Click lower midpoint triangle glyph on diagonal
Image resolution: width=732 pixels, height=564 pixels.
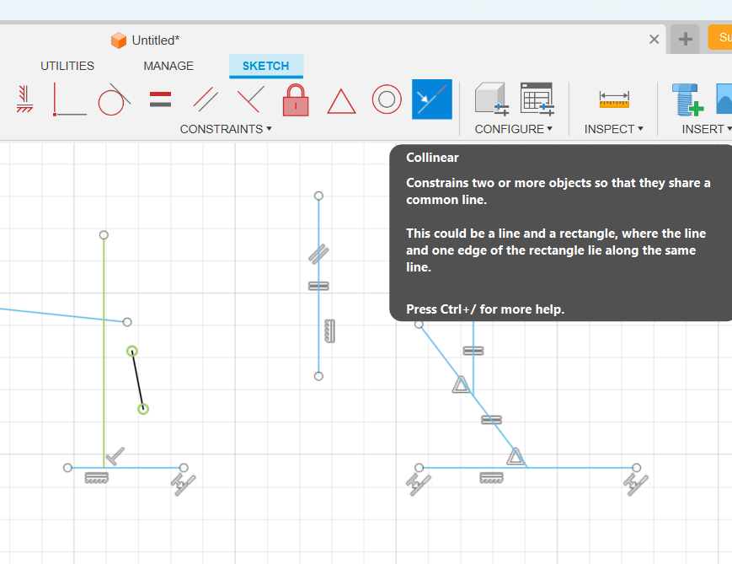[516, 456]
